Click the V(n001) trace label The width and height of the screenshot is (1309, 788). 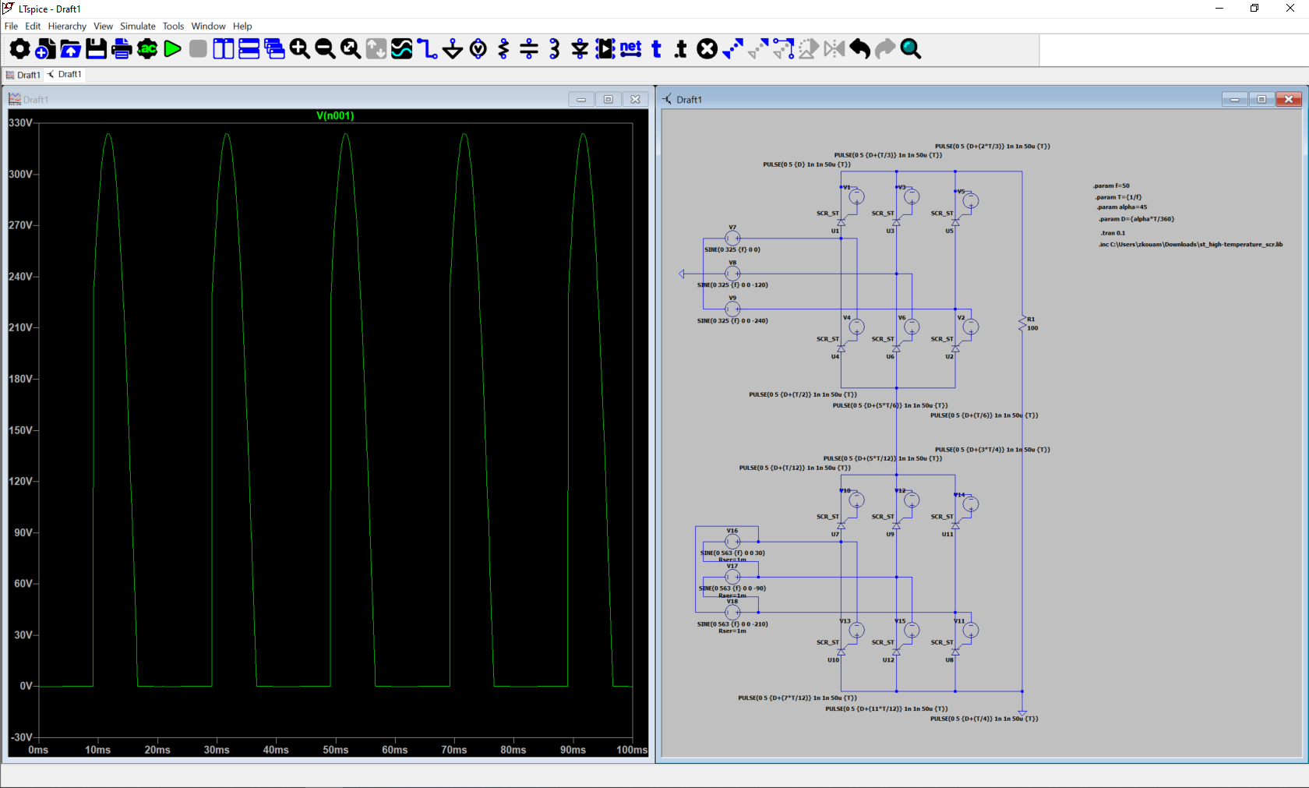(x=335, y=115)
